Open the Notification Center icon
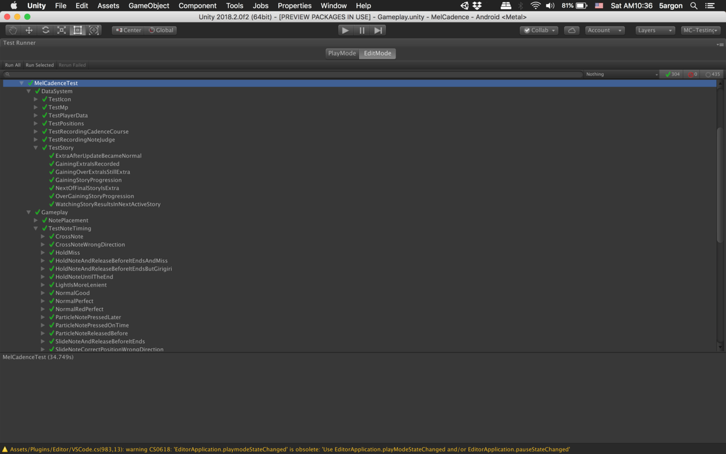The width and height of the screenshot is (726, 454). [x=710, y=5]
